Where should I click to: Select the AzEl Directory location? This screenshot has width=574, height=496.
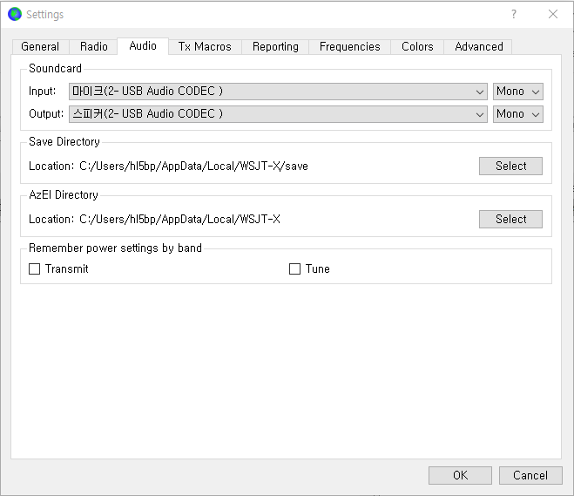pyautogui.click(x=510, y=220)
